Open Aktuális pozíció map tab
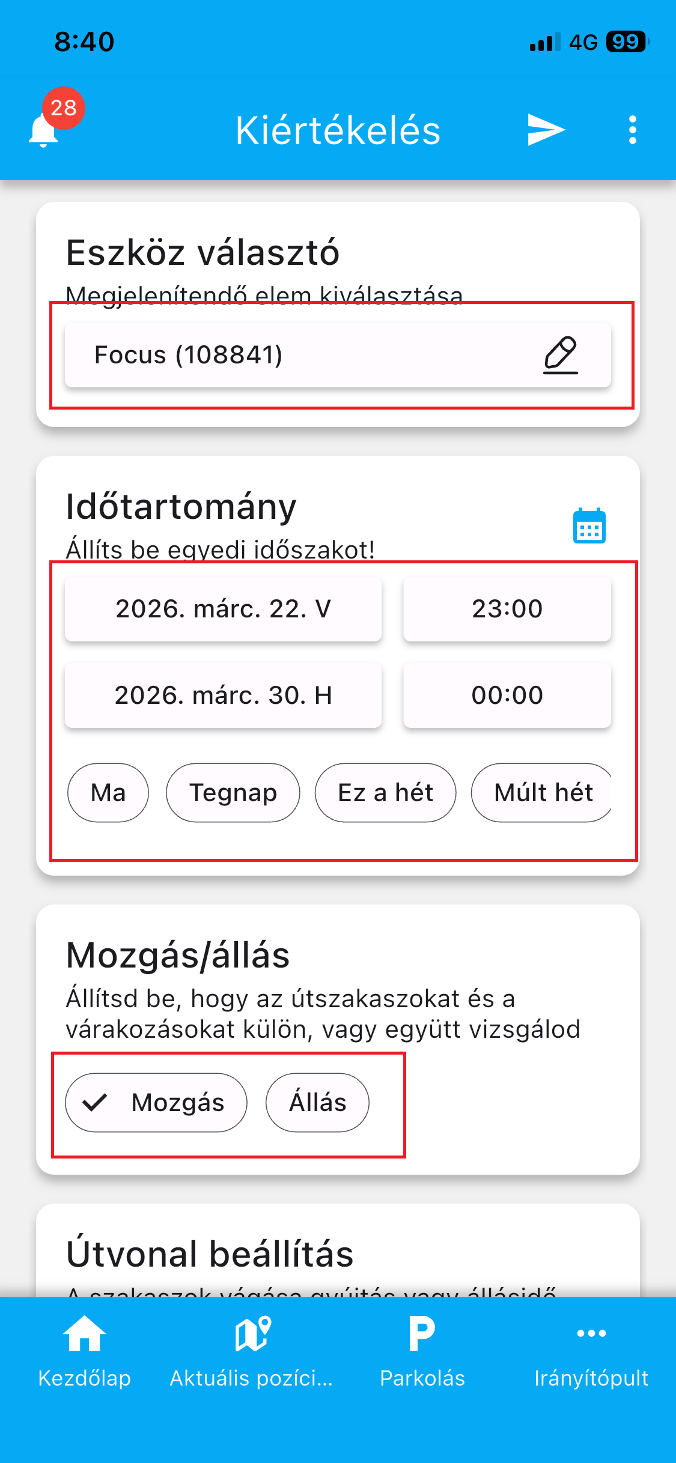The width and height of the screenshot is (676, 1463). coord(252,1351)
